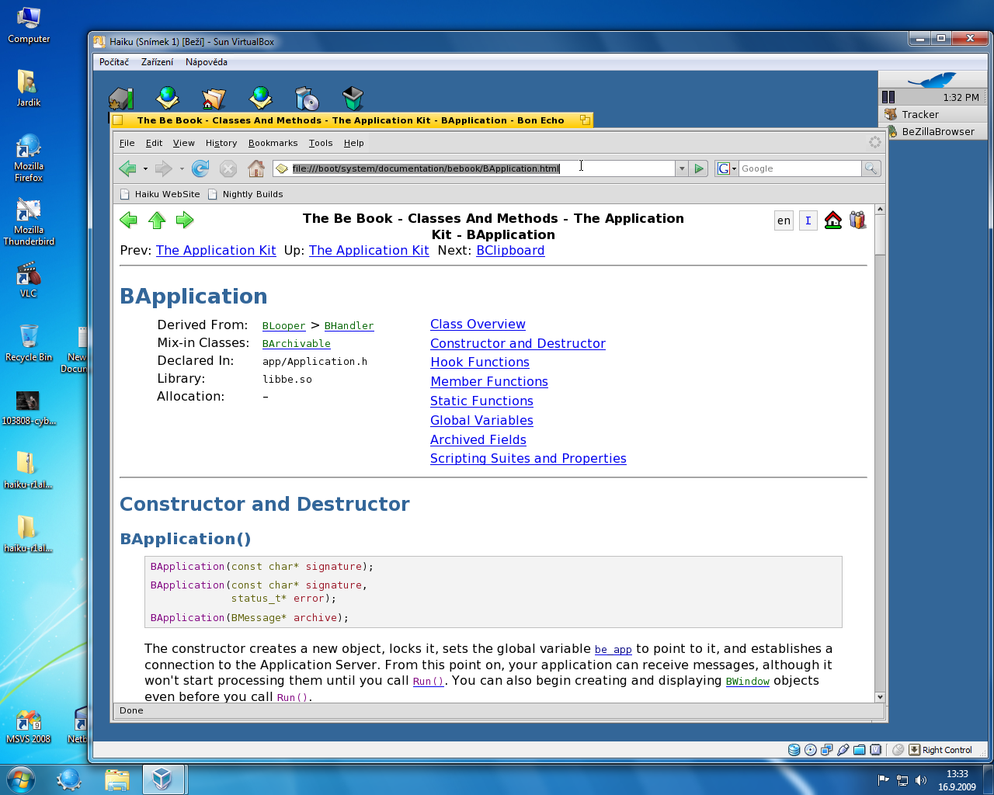Open Windows Explorer from the taskbar
The width and height of the screenshot is (994, 795).
(x=116, y=779)
